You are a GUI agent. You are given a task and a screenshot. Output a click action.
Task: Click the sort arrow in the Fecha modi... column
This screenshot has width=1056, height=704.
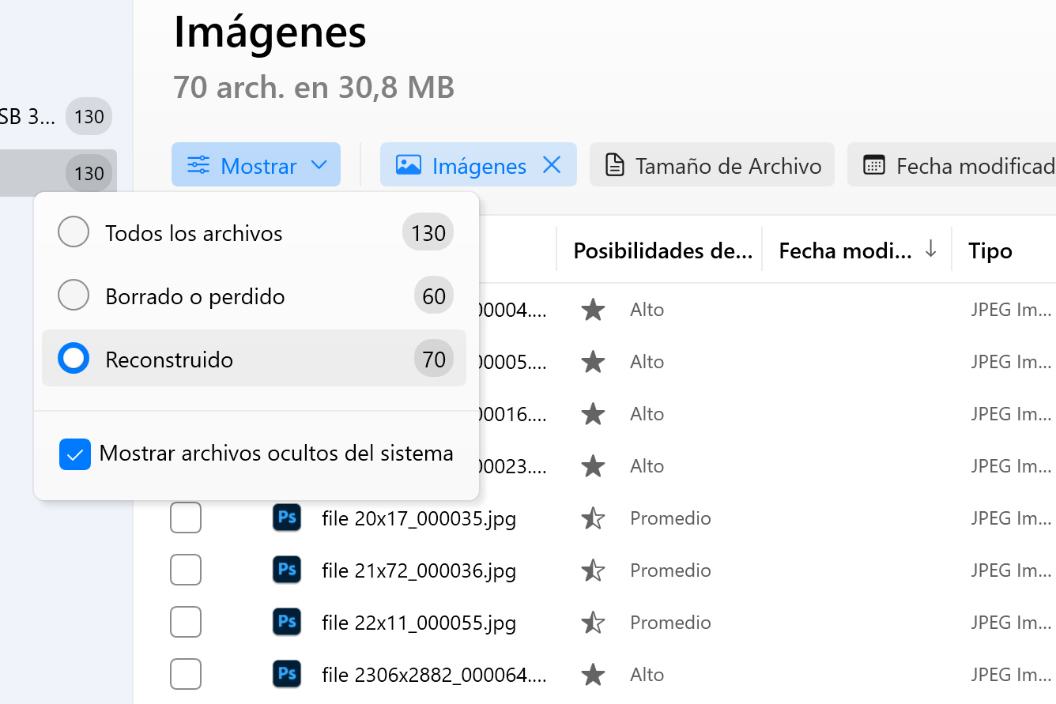tap(931, 250)
